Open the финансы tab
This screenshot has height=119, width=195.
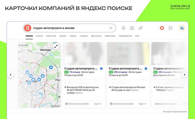point(96,36)
